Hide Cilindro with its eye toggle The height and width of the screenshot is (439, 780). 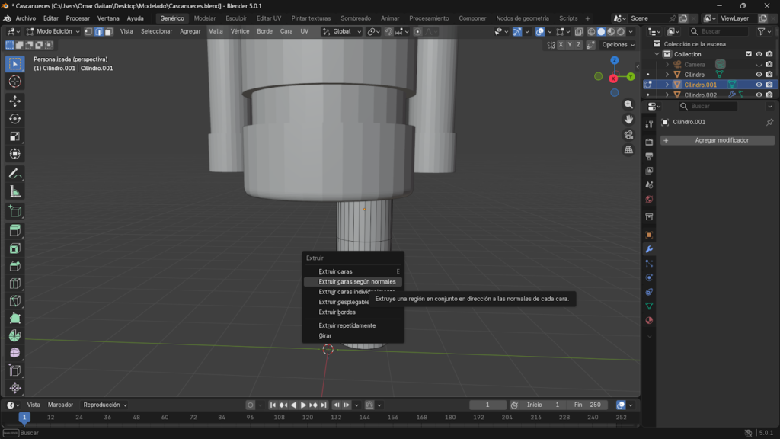tap(759, 74)
